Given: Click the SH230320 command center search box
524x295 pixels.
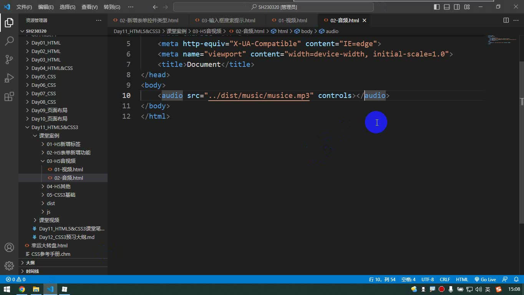Looking at the screenshot, I should 274,7.
